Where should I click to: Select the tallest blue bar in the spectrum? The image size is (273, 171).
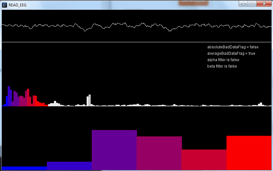tap(9, 96)
